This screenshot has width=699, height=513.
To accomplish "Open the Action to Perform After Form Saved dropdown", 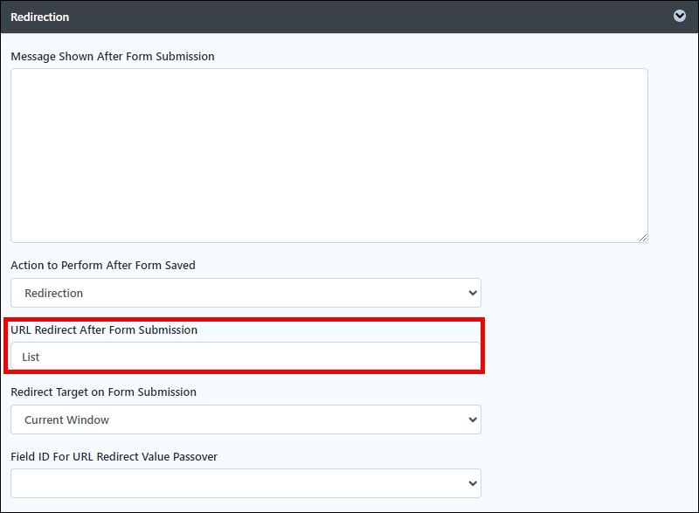I will tap(246, 293).
